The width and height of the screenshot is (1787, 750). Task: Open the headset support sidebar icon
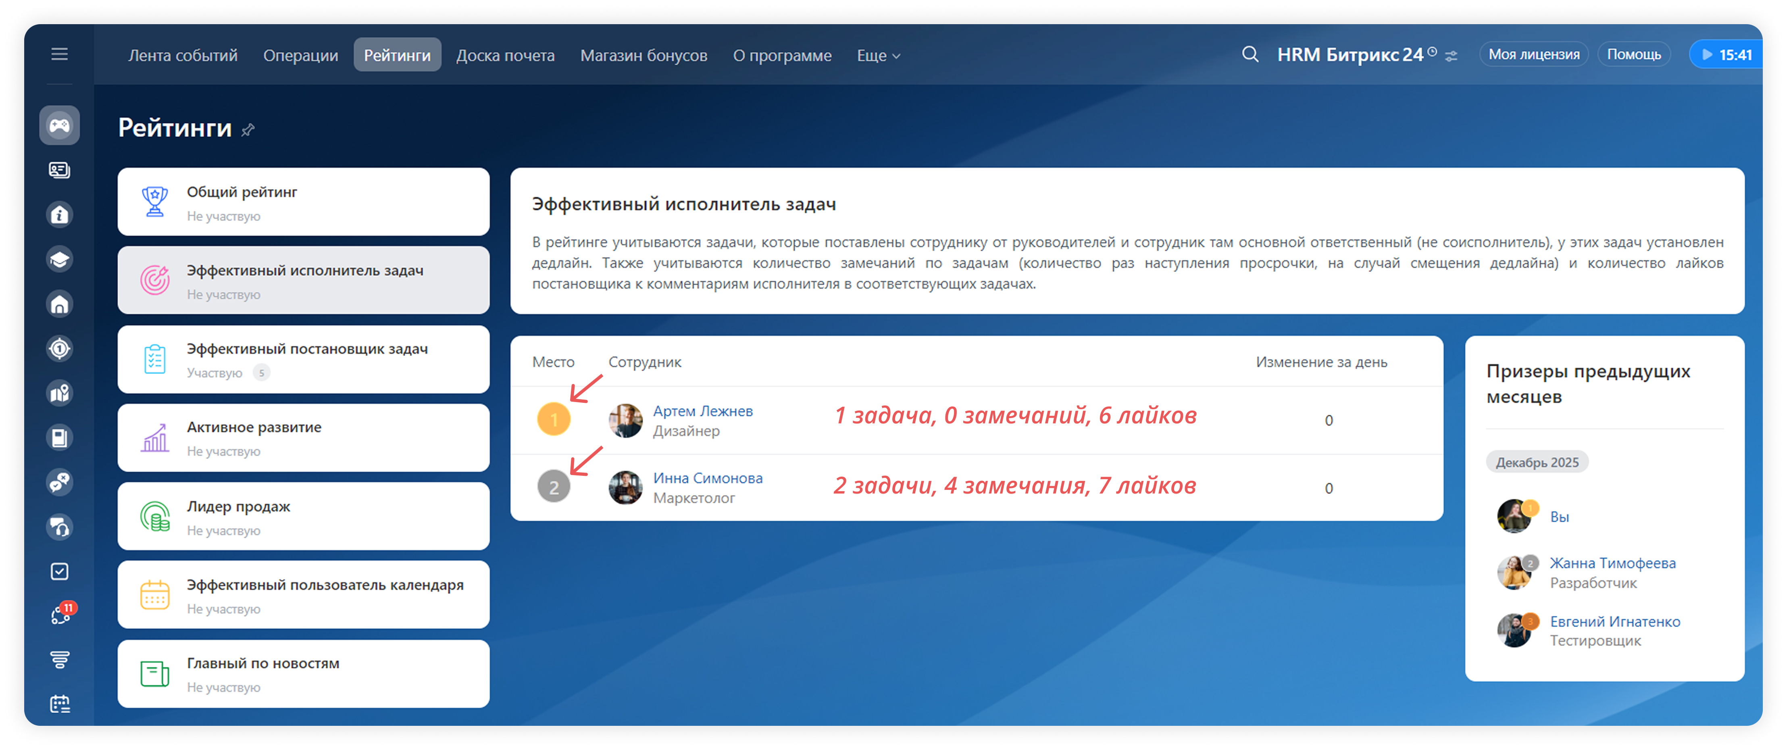click(x=60, y=527)
